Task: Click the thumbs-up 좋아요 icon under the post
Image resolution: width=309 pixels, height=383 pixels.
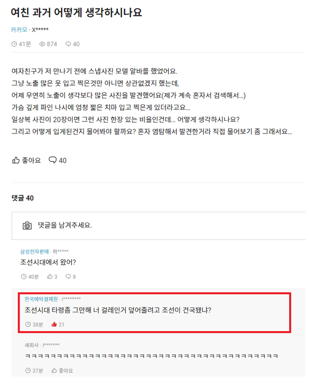Action: tap(16, 160)
